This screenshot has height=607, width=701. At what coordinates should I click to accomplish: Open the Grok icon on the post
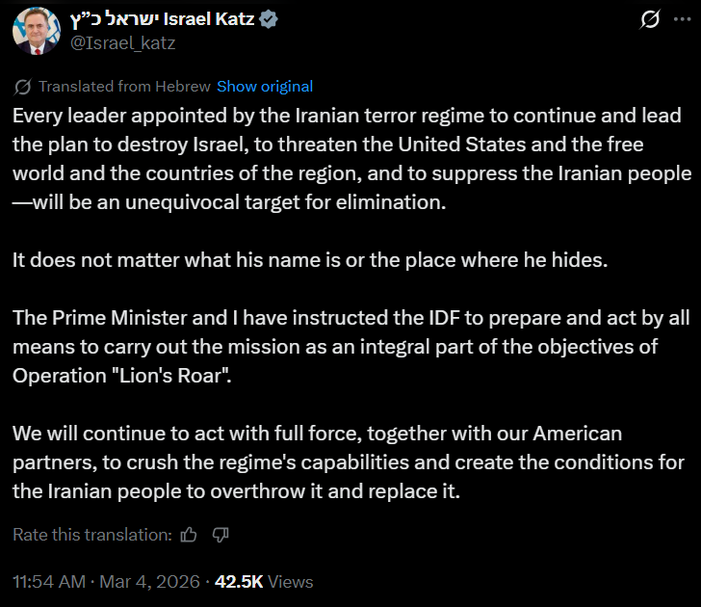coord(650,19)
